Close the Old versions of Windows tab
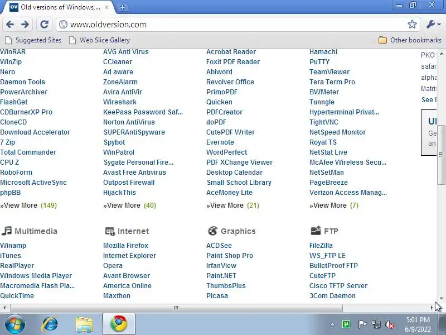The height and width of the screenshot is (335, 446). click(x=106, y=7)
